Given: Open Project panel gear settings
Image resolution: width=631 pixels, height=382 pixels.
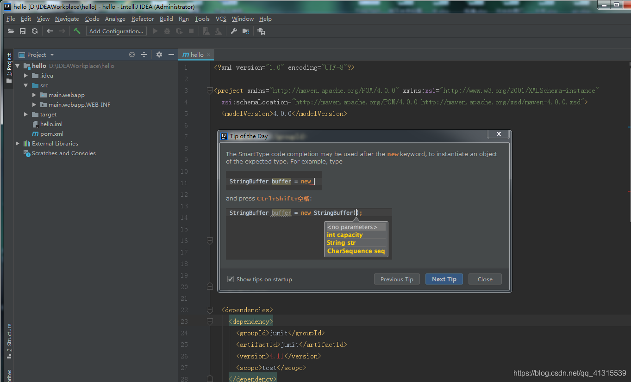Looking at the screenshot, I should 159,55.
